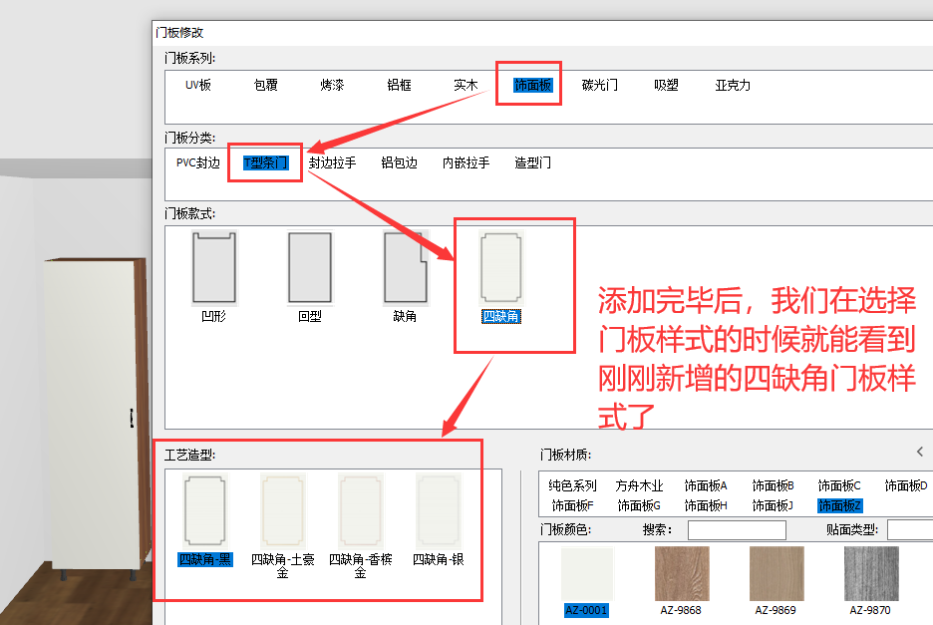This screenshot has width=933, height=625.
Task: Open the 贴面类型 dropdown field
Action: (910, 529)
